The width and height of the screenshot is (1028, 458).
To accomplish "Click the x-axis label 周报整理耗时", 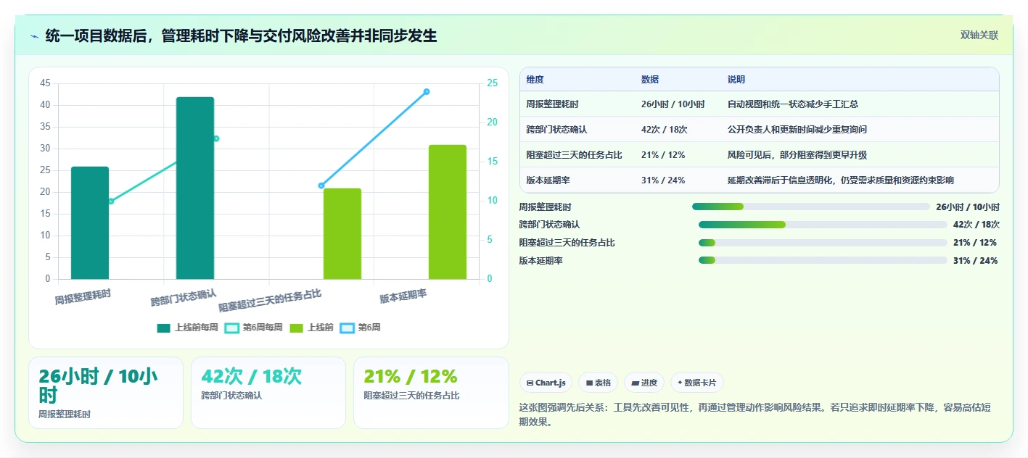I will 83,297.
